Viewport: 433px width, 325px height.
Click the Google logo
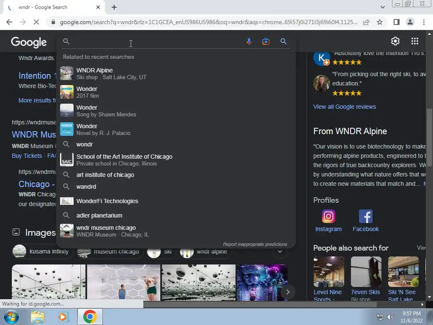tap(29, 42)
